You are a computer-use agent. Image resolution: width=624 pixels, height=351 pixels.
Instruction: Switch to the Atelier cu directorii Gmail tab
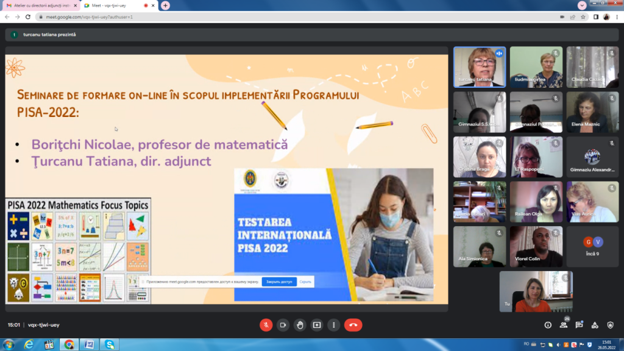point(39,5)
